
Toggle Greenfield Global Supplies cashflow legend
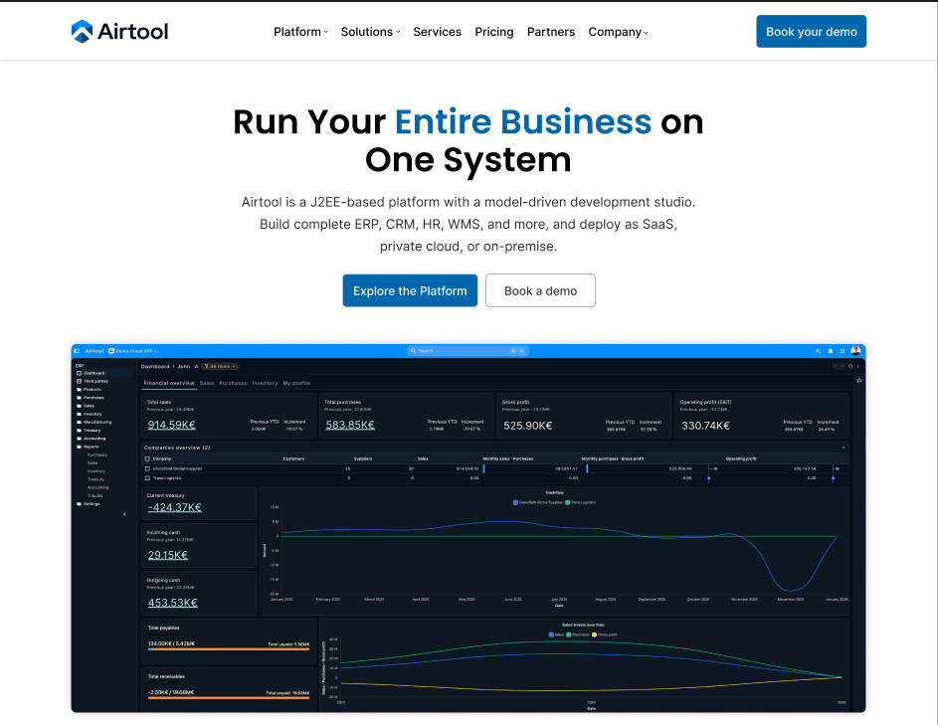(538, 502)
